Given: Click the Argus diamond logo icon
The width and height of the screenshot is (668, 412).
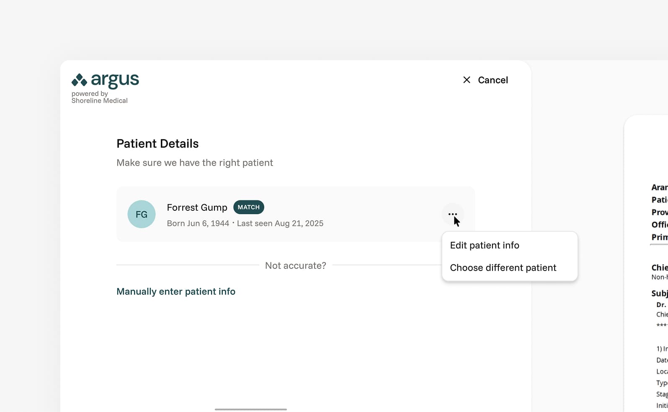Looking at the screenshot, I should tap(79, 79).
